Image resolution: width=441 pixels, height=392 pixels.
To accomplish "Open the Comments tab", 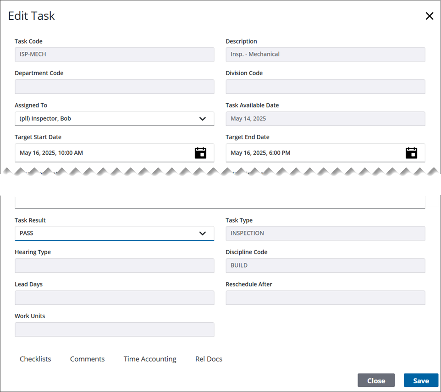I will [87, 359].
